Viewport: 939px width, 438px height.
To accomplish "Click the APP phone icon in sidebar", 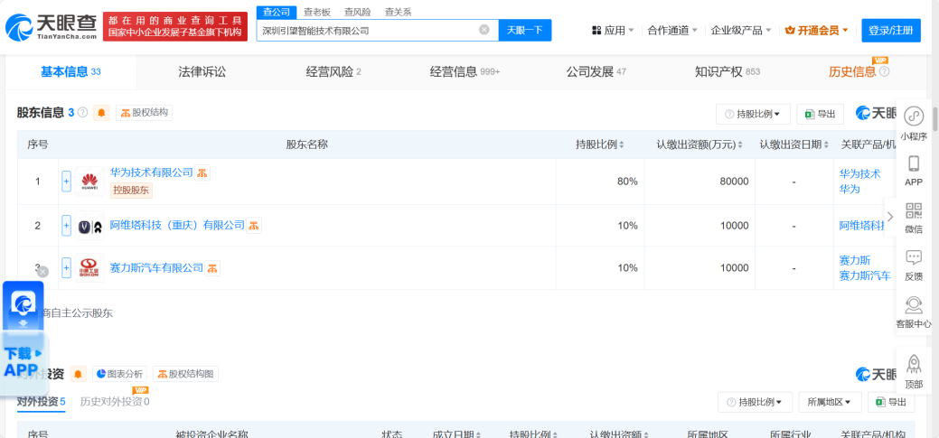I will [913, 163].
